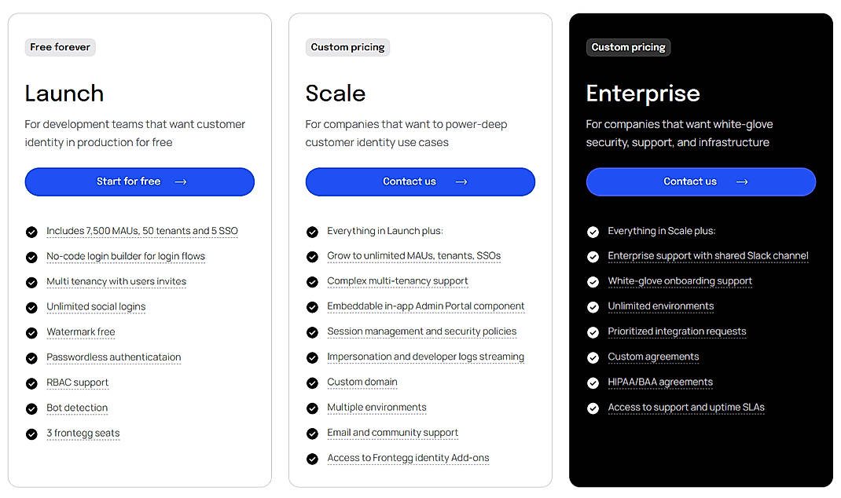Click the checkmark beside Everything in Scale plus

(593, 231)
